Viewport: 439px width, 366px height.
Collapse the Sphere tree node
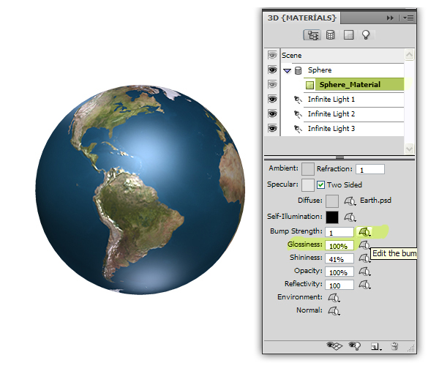(x=287, y=70)
